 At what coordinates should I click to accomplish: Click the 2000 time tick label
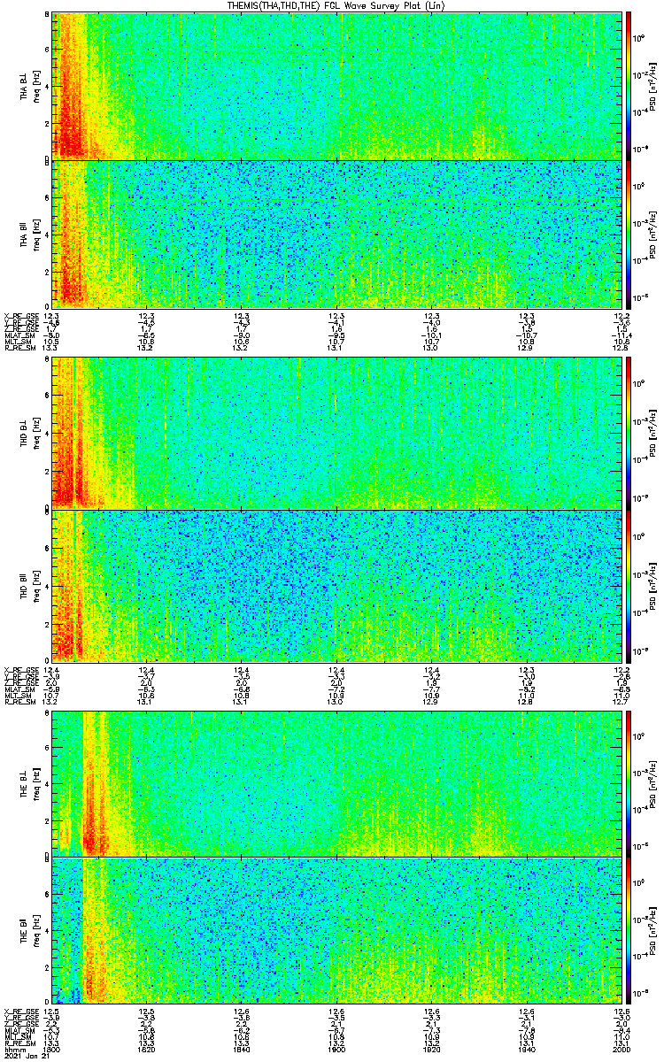(621, 1050)
